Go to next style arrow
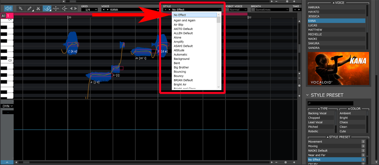379x165 pixels. [169, 10]
